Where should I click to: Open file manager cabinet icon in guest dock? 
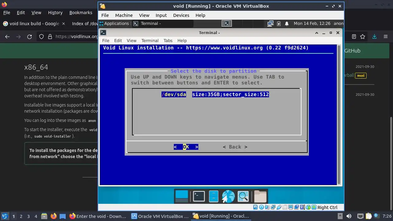[x=214, y=196]
